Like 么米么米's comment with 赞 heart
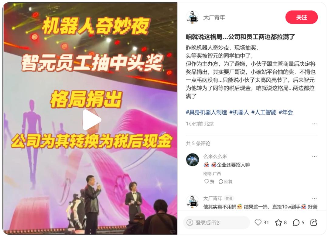The width and height of the screenshot is (328, 237). pos(209,182)
